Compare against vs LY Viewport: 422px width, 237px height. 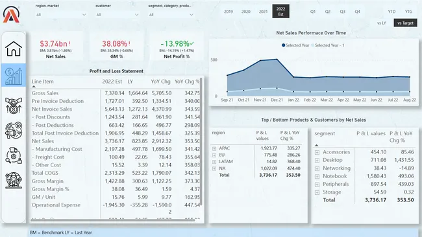pos(381,23)
